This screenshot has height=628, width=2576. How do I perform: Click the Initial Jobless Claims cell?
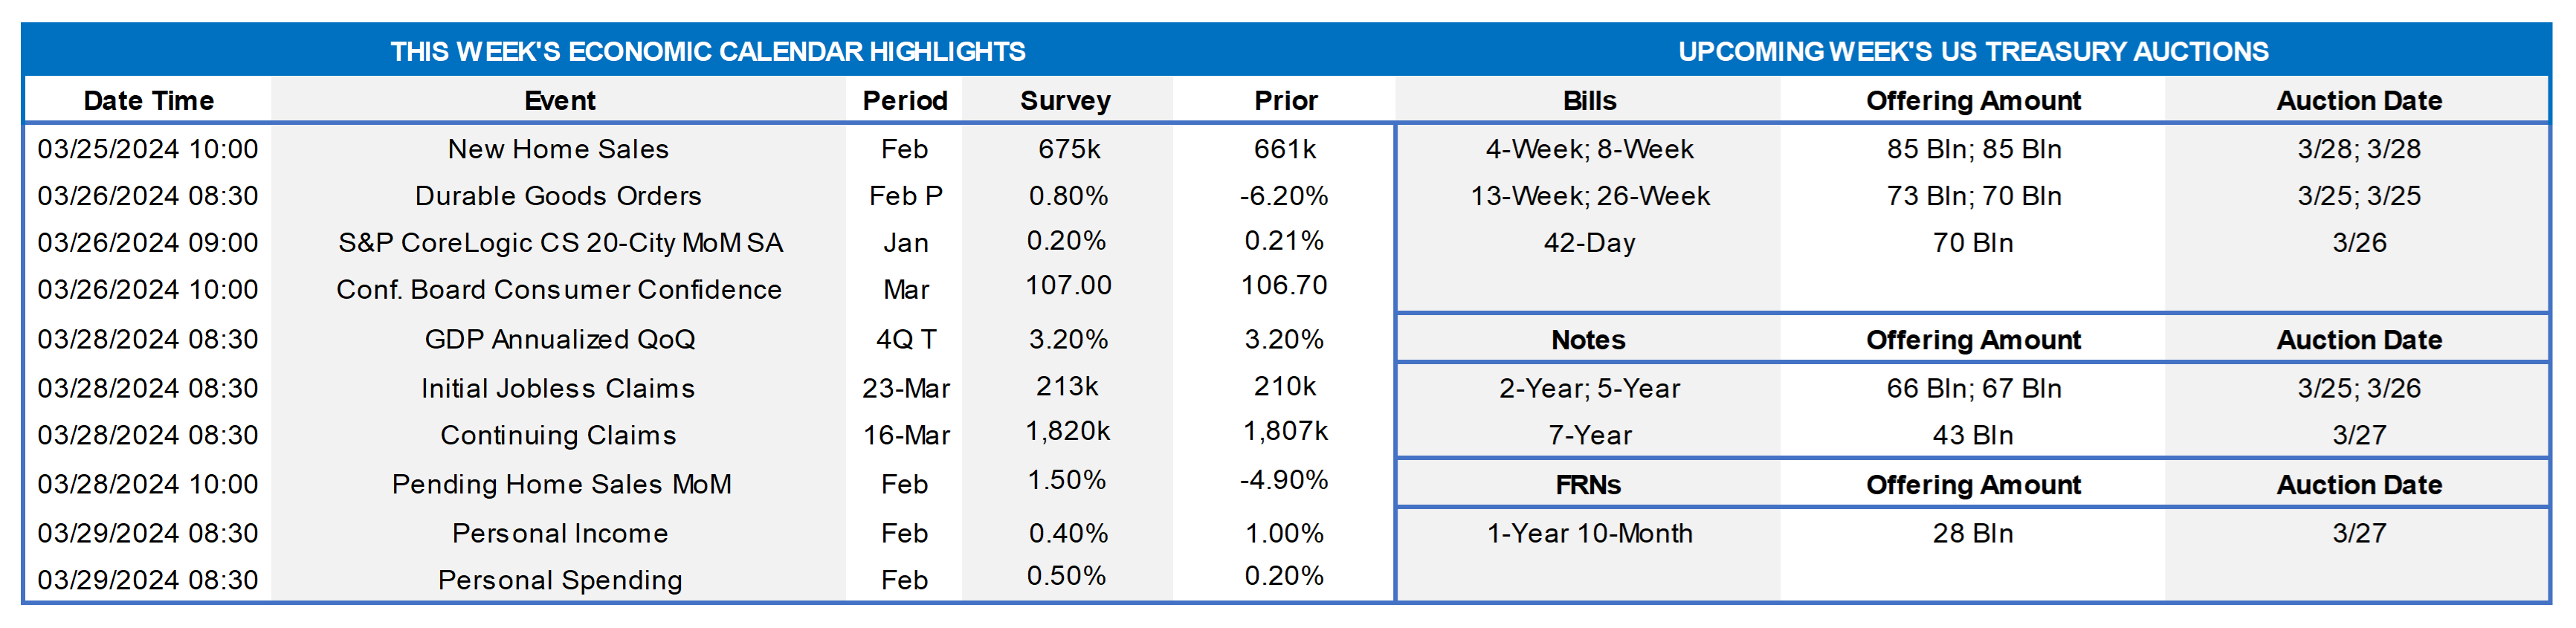558,388
